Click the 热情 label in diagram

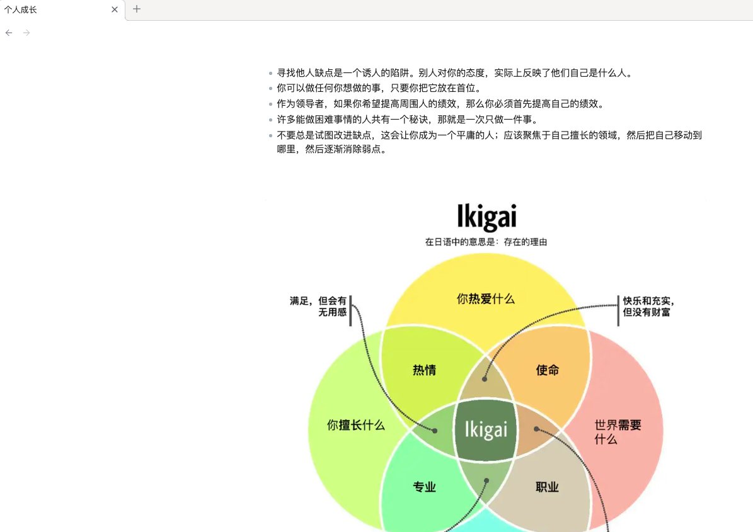pos(425,370)
